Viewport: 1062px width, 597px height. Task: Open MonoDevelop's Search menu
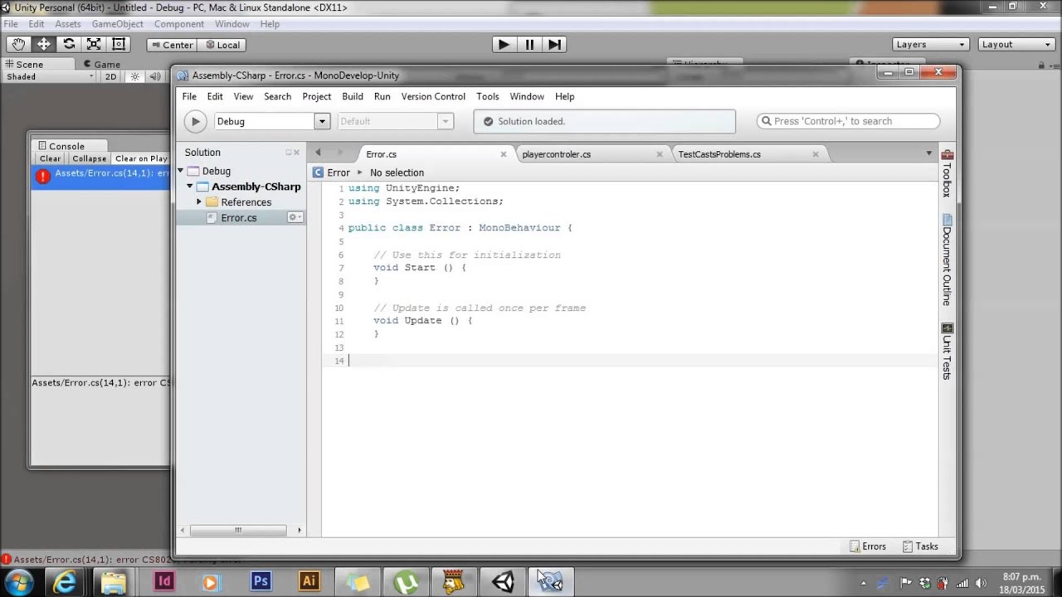[x=277, y=96]
